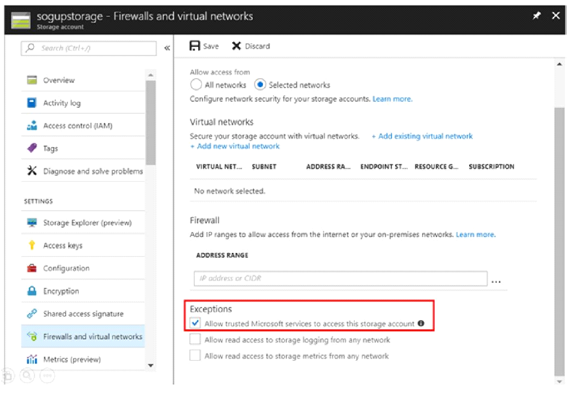The image size is (571, 394).
Task: Click the ADDRESS RA... column header
Action: pyautogui.click(x=328, y=167)
